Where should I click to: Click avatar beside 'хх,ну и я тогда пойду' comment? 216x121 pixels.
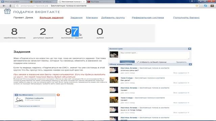tap(114, 110)
